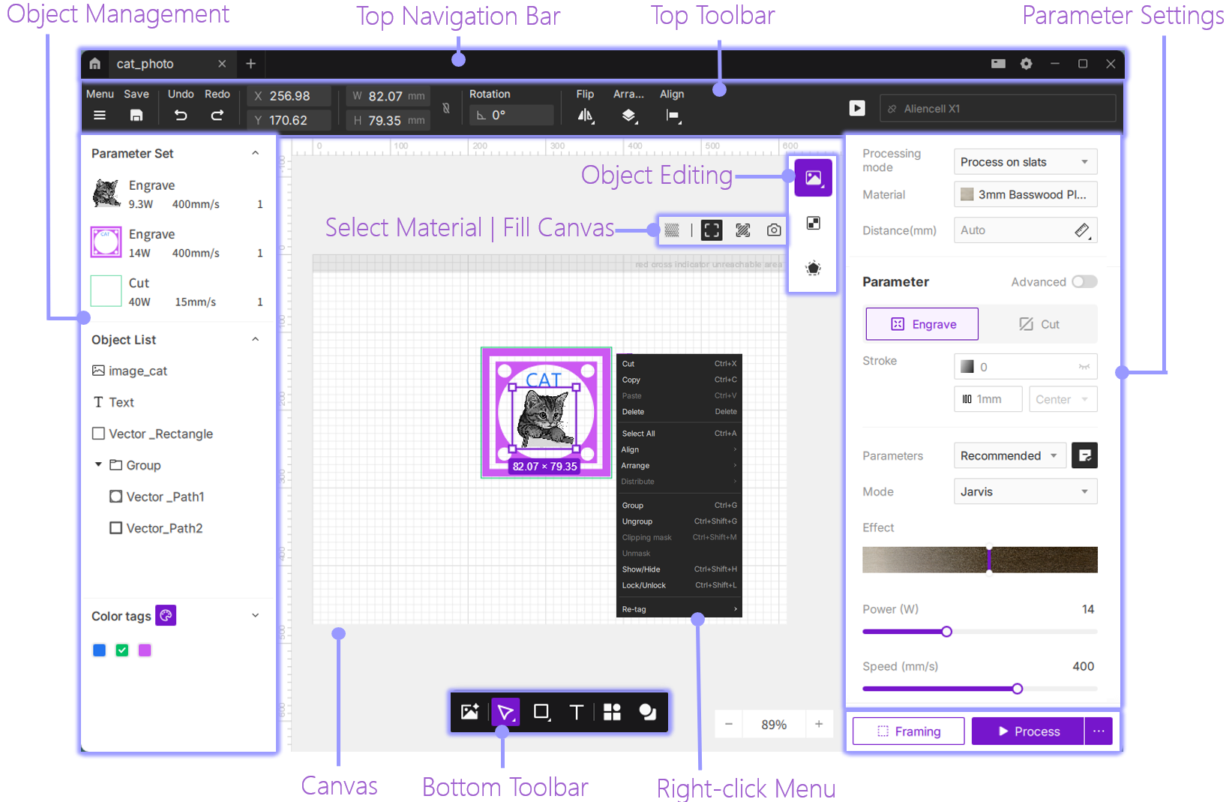Screen dimensions: 1226x802
Task: Select the Text tool in bottom toolbar
Action: click(576, 712)
